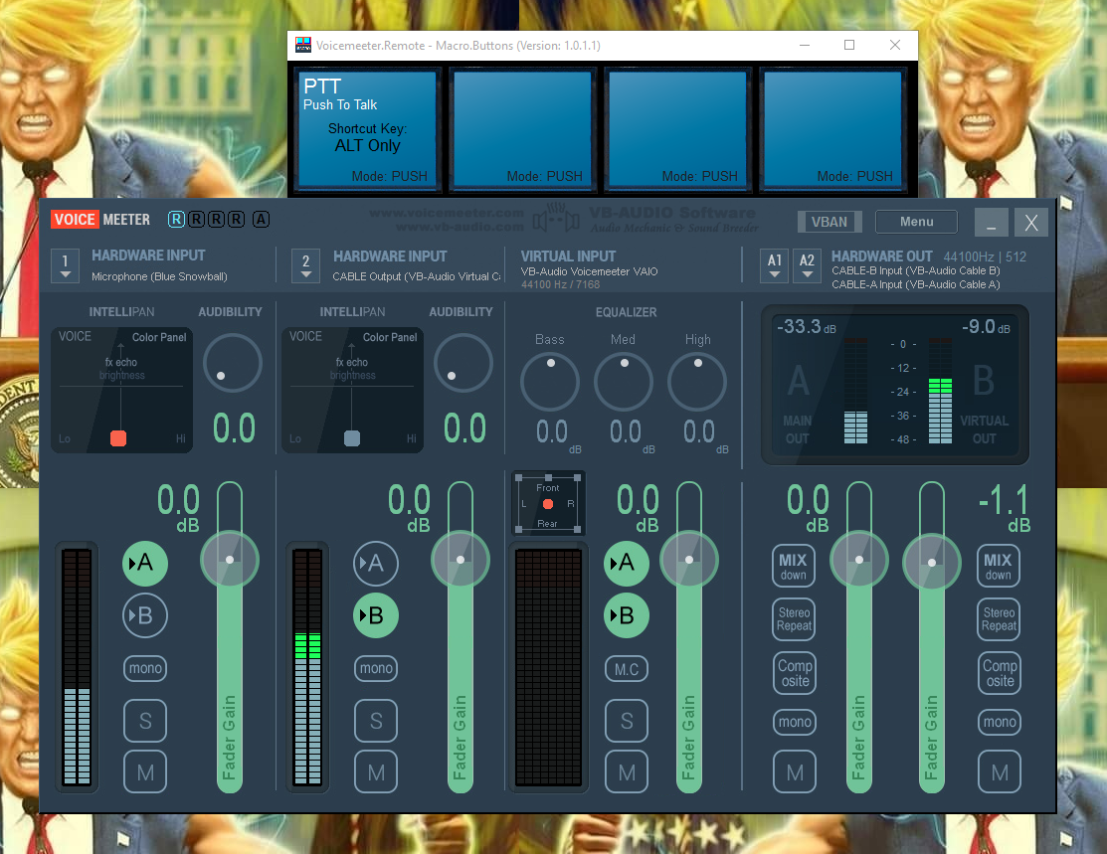Toggle M.C mute-center on virtual input
The height and width of the screenshot is (854, 1107).
point(627,669)
